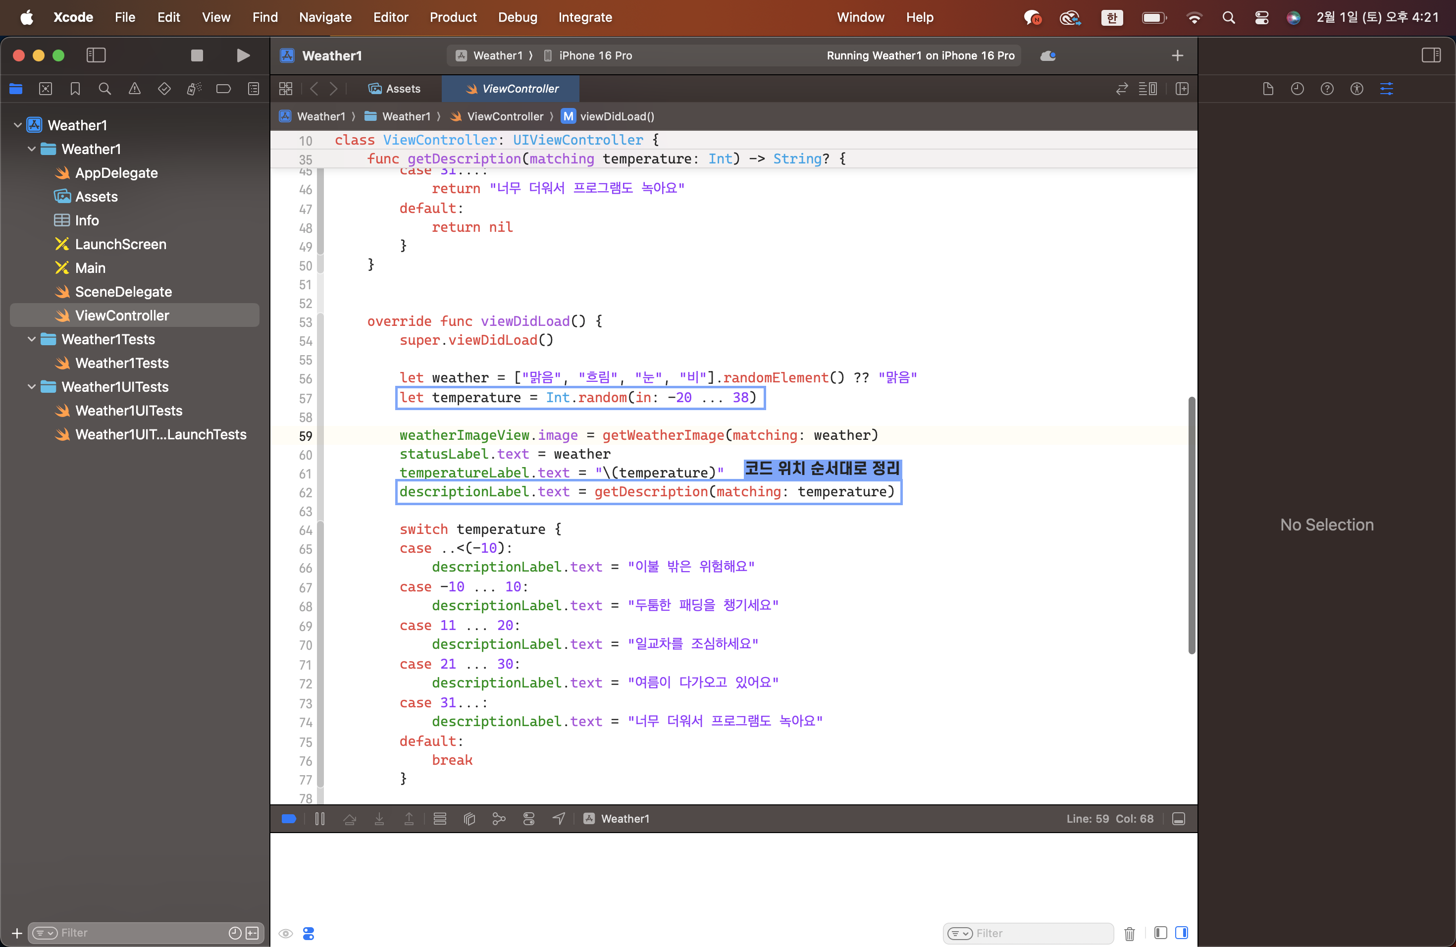Viewport: 1456px width, 947px height.
Task: Toggle the right inspector panel
Action: click(1430, 55)
